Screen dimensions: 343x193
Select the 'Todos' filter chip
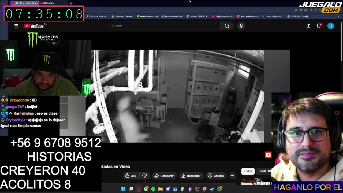(248, 171)
